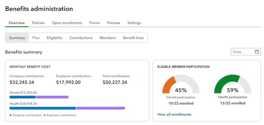This screenshot has height=125, width=264.
Task: Click the Health participation caption
Action: [x=233, y=97]
